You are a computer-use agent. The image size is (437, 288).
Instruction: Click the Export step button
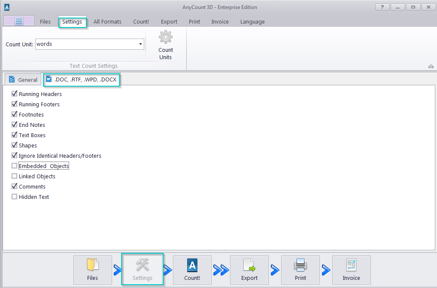[x=249, y=270]
